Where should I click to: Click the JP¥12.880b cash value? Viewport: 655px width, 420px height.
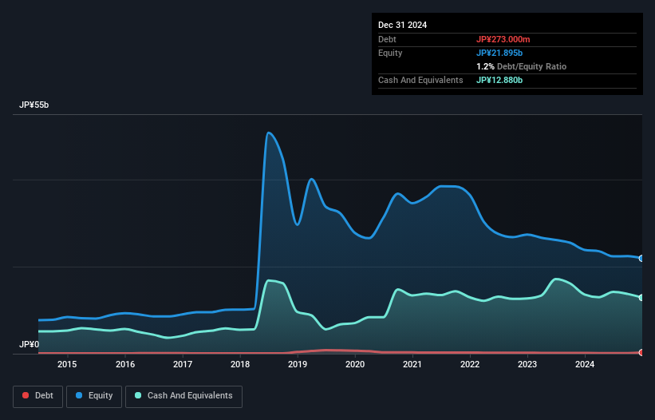(x=499, y=80)
